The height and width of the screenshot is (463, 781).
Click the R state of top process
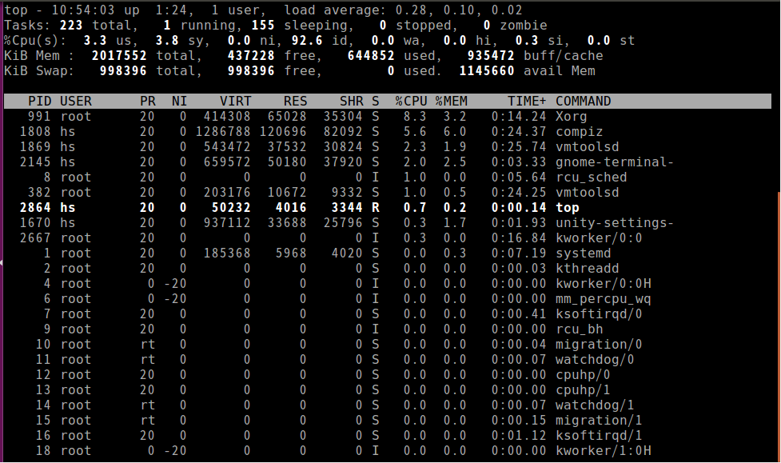[376, 208]
